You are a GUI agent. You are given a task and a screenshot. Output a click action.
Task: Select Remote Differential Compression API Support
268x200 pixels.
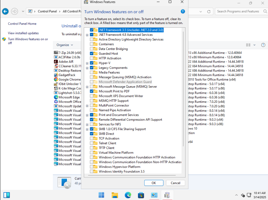coord(130,119)
